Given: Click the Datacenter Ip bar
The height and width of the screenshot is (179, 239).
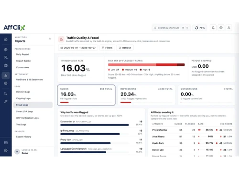Looking at the screenshot, I should 95,125.
